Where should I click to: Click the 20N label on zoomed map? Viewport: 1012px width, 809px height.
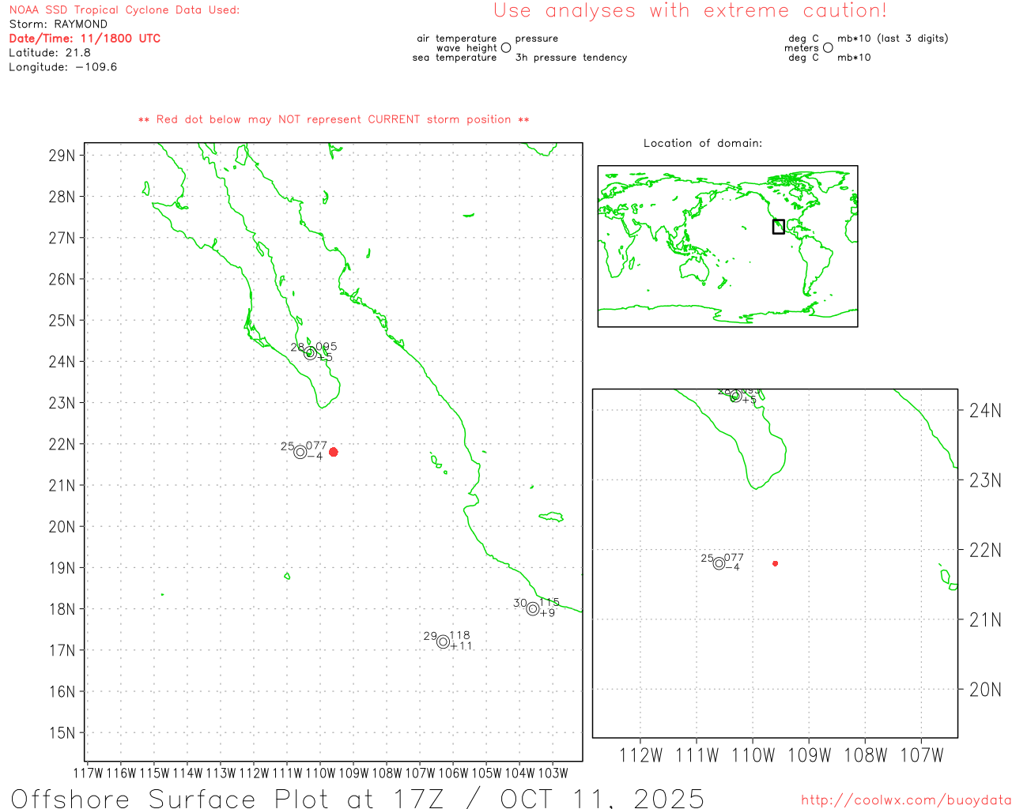985,690
